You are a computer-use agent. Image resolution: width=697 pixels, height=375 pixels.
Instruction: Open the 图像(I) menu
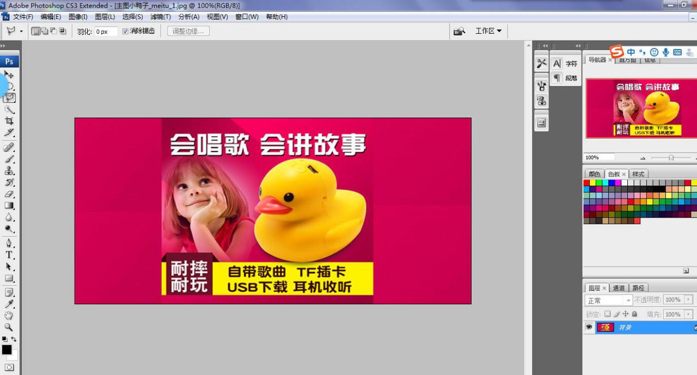(x=78, y=17)
